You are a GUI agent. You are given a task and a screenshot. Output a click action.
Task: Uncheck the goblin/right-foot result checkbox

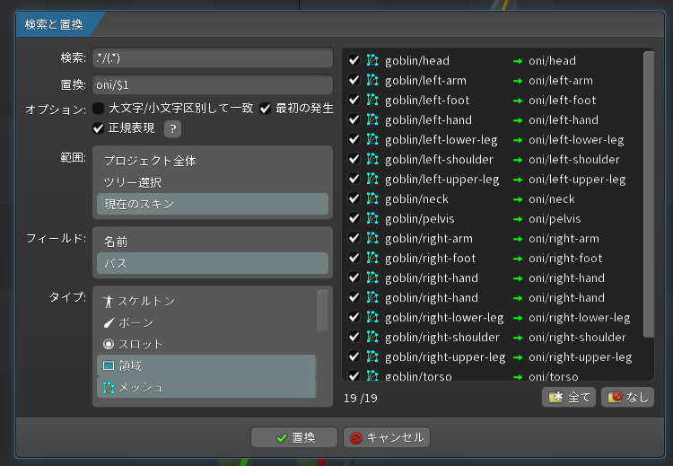[354, 258]
